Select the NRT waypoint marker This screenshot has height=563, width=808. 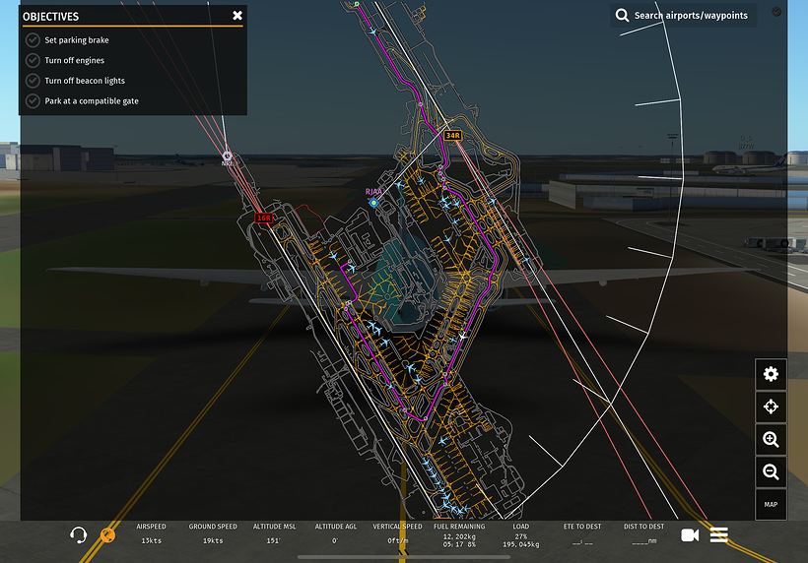(x=227, y=156)
